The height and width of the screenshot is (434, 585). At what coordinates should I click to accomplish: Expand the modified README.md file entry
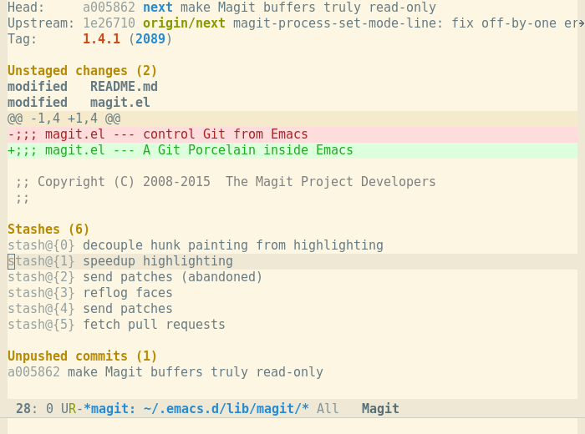pos(82,87)
